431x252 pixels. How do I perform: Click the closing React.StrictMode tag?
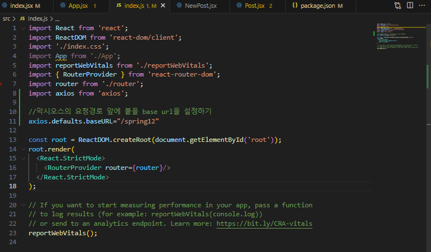[73, 177]
